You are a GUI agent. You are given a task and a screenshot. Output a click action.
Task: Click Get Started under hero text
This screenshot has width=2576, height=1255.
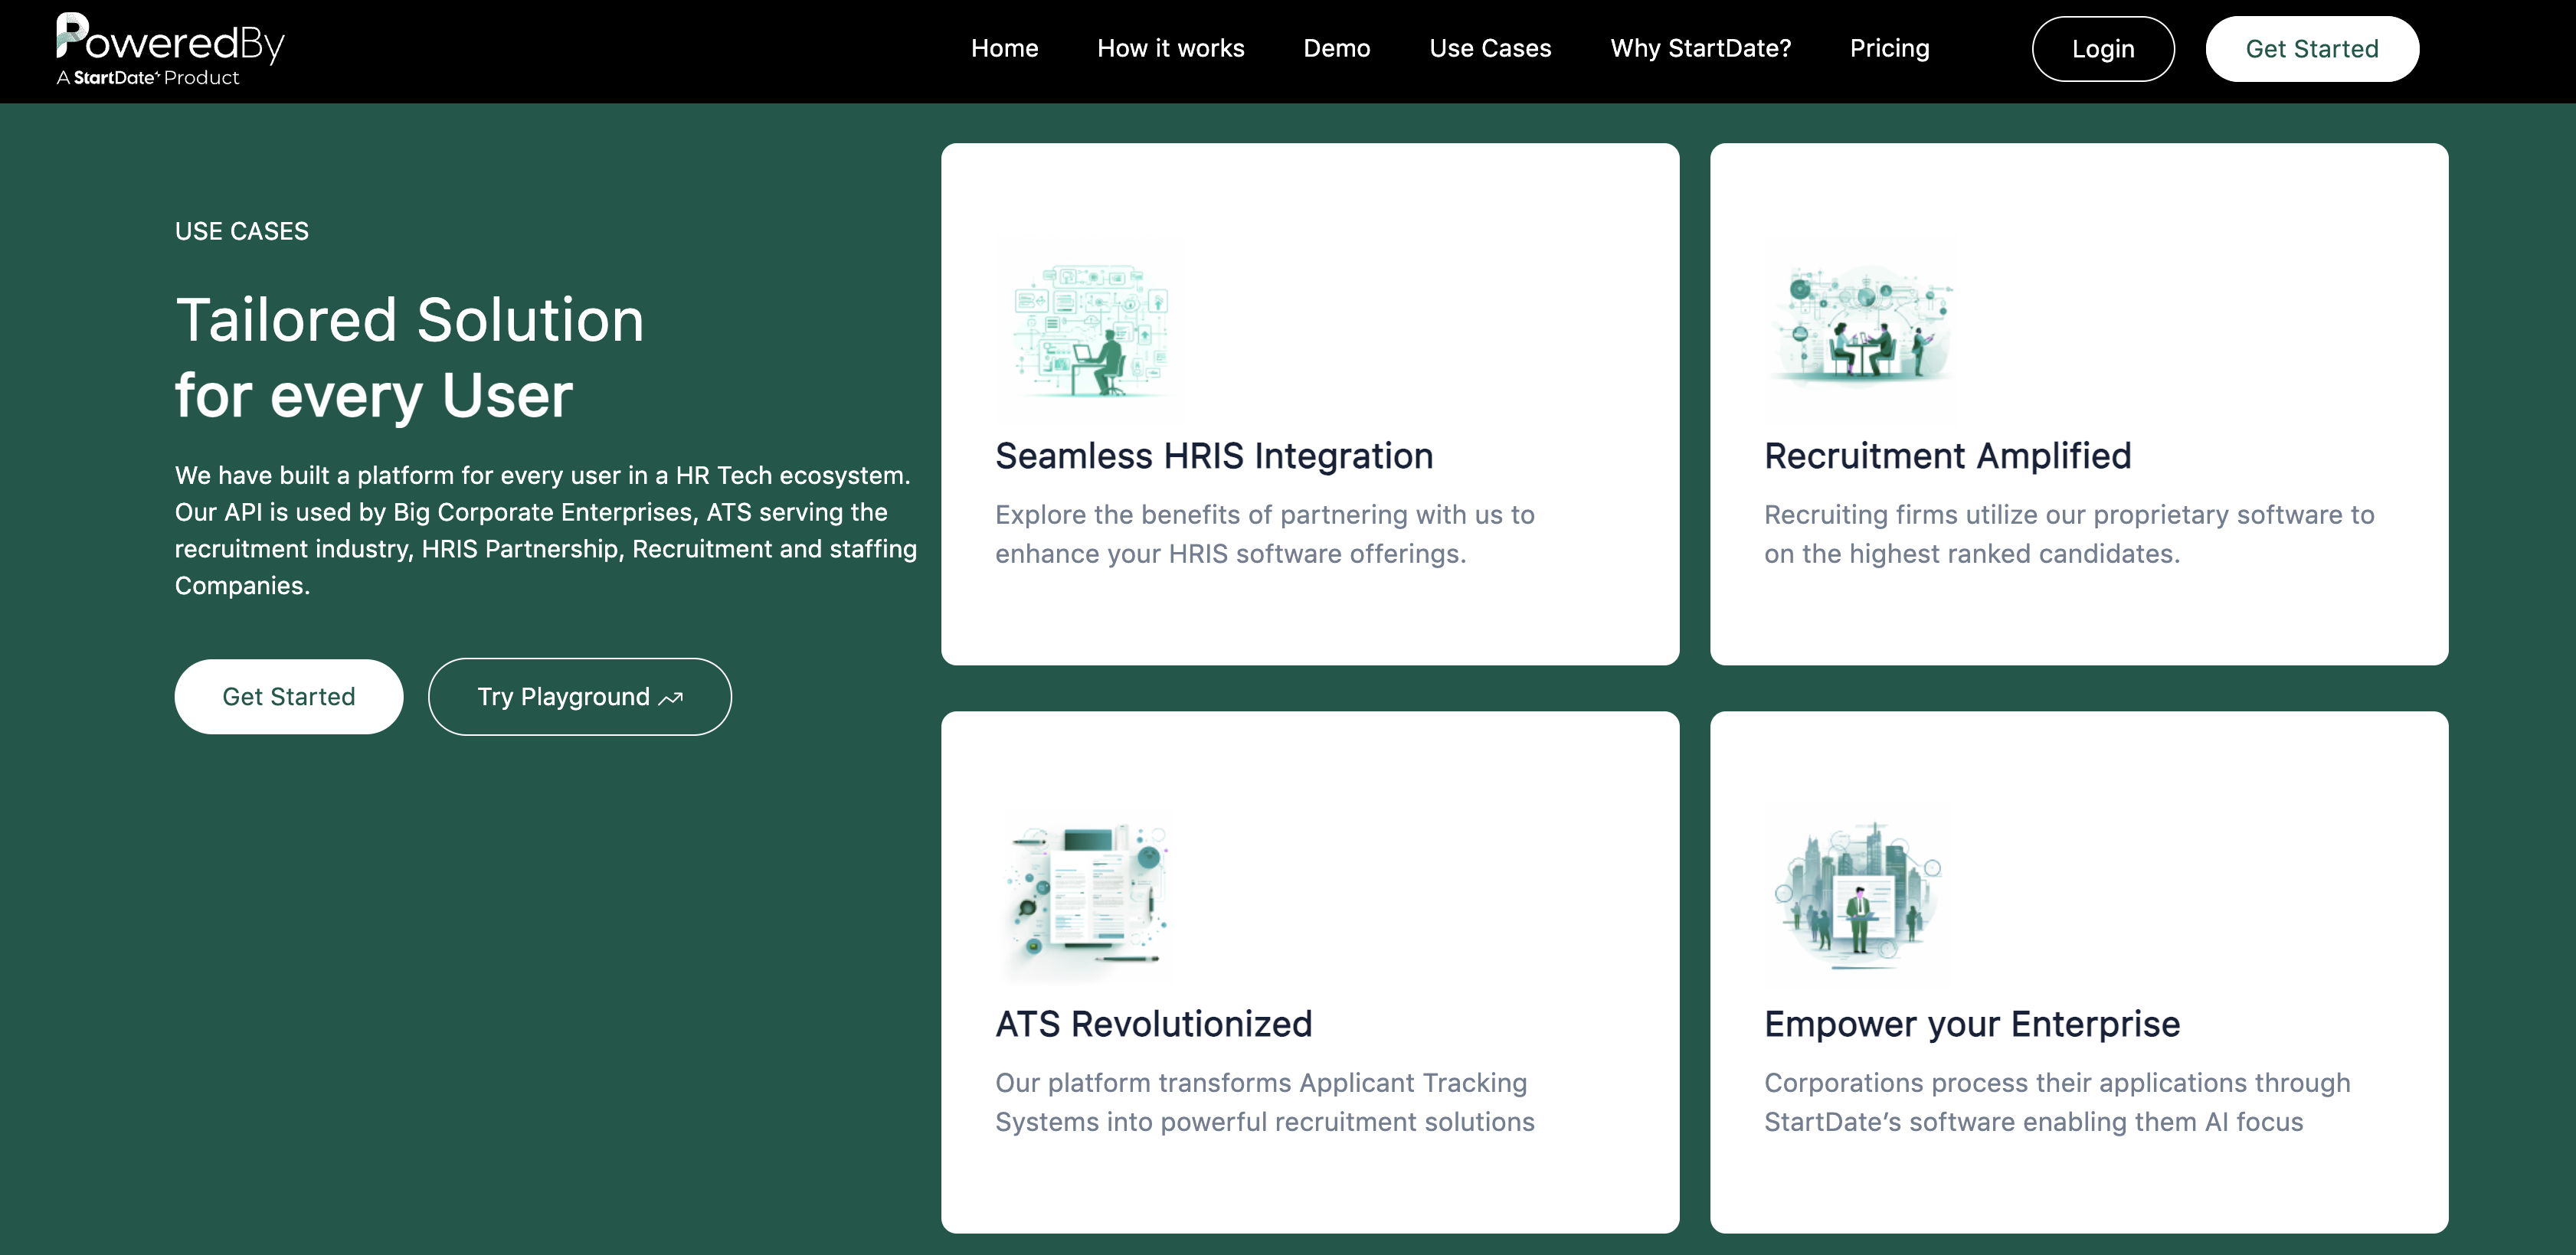click(288, 697)
